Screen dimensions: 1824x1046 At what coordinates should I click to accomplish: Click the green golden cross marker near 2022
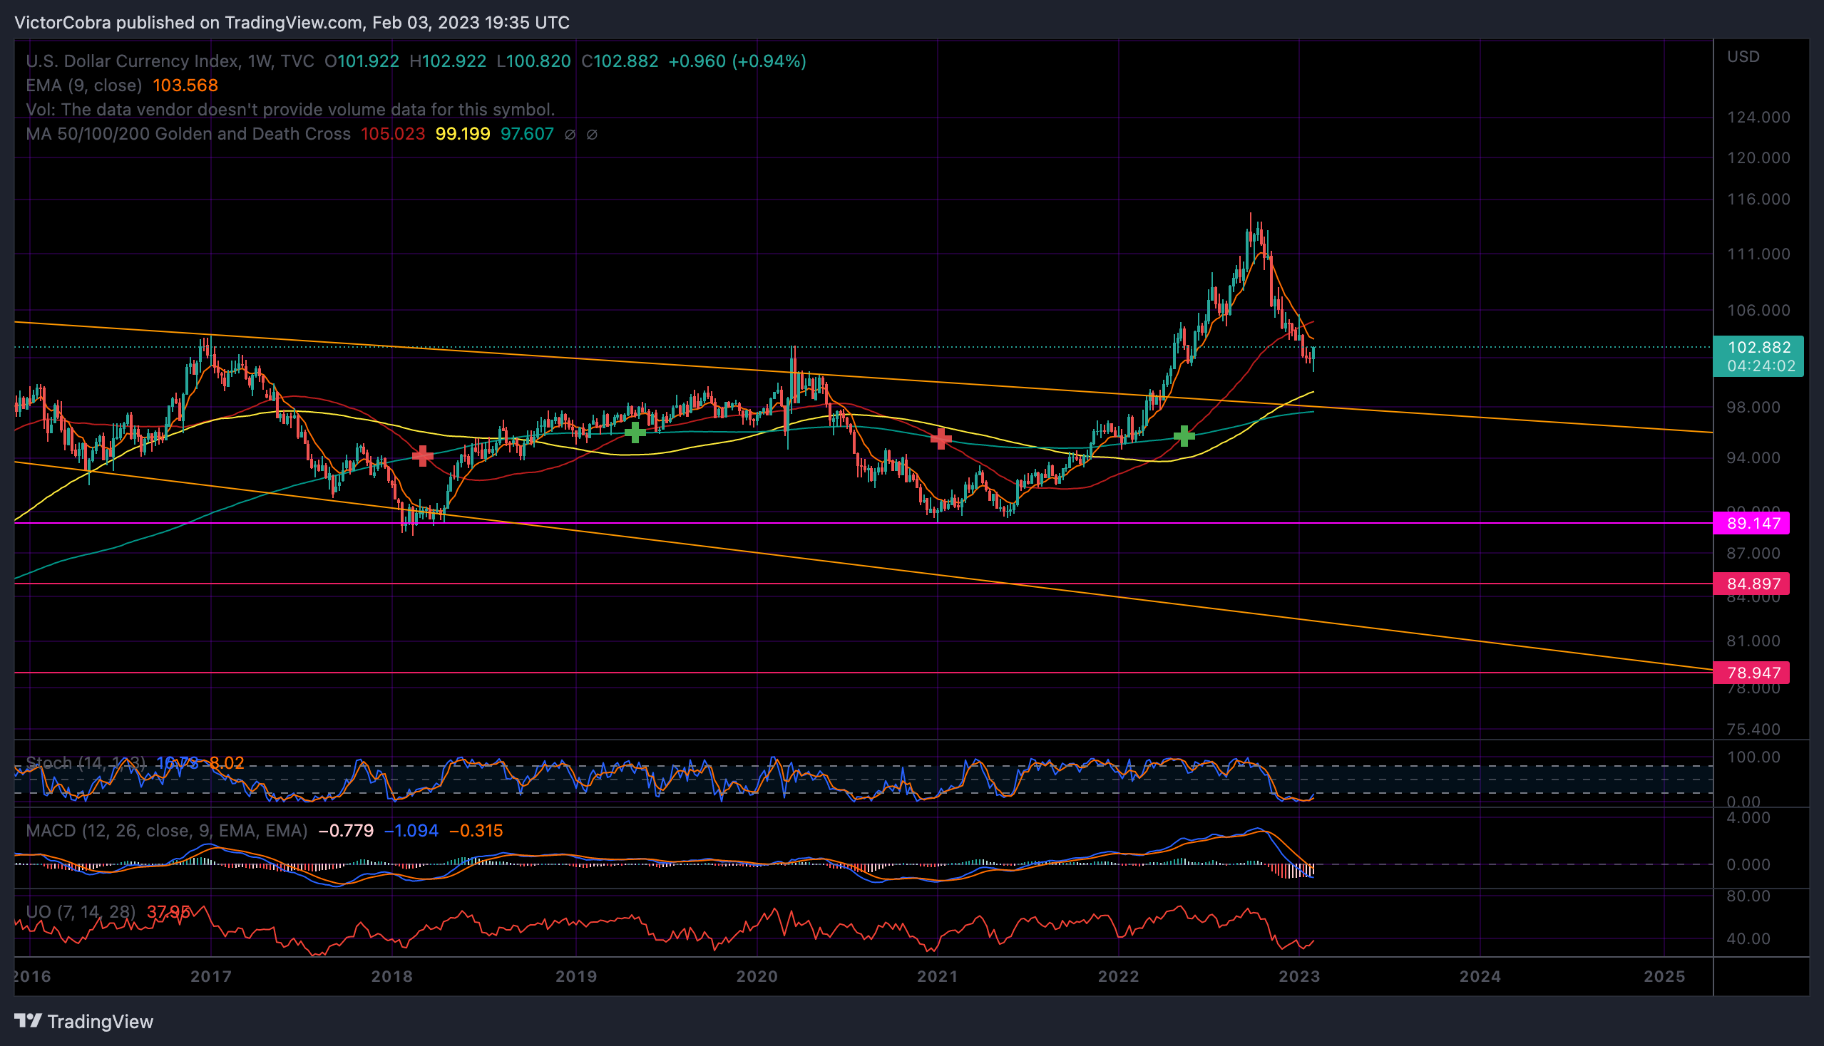click(x=1184, y=435)
